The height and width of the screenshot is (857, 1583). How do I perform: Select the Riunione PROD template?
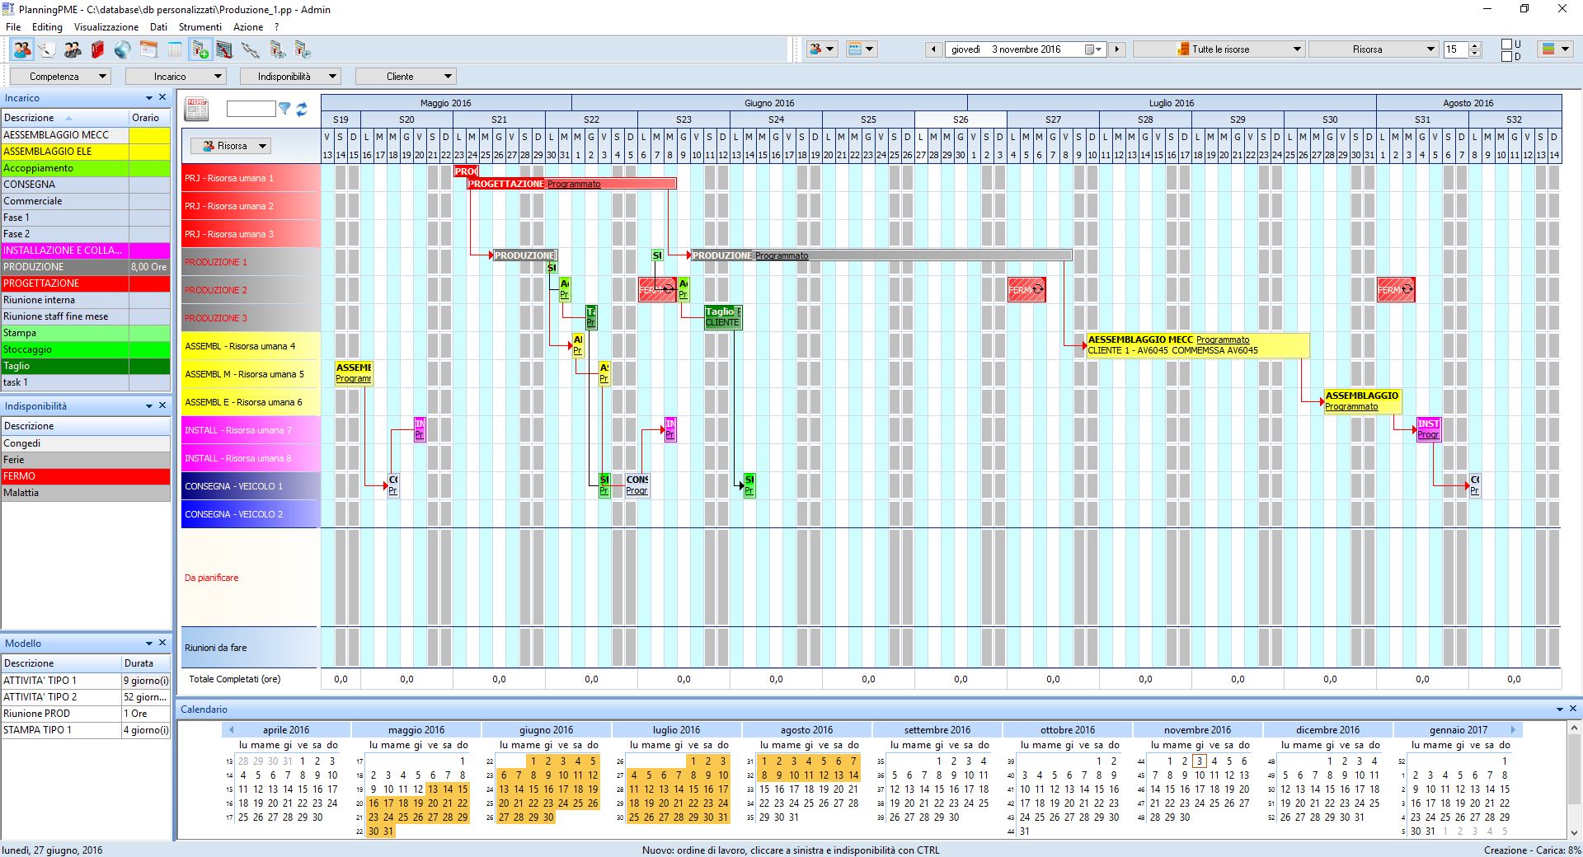click(x=86, y=714)
